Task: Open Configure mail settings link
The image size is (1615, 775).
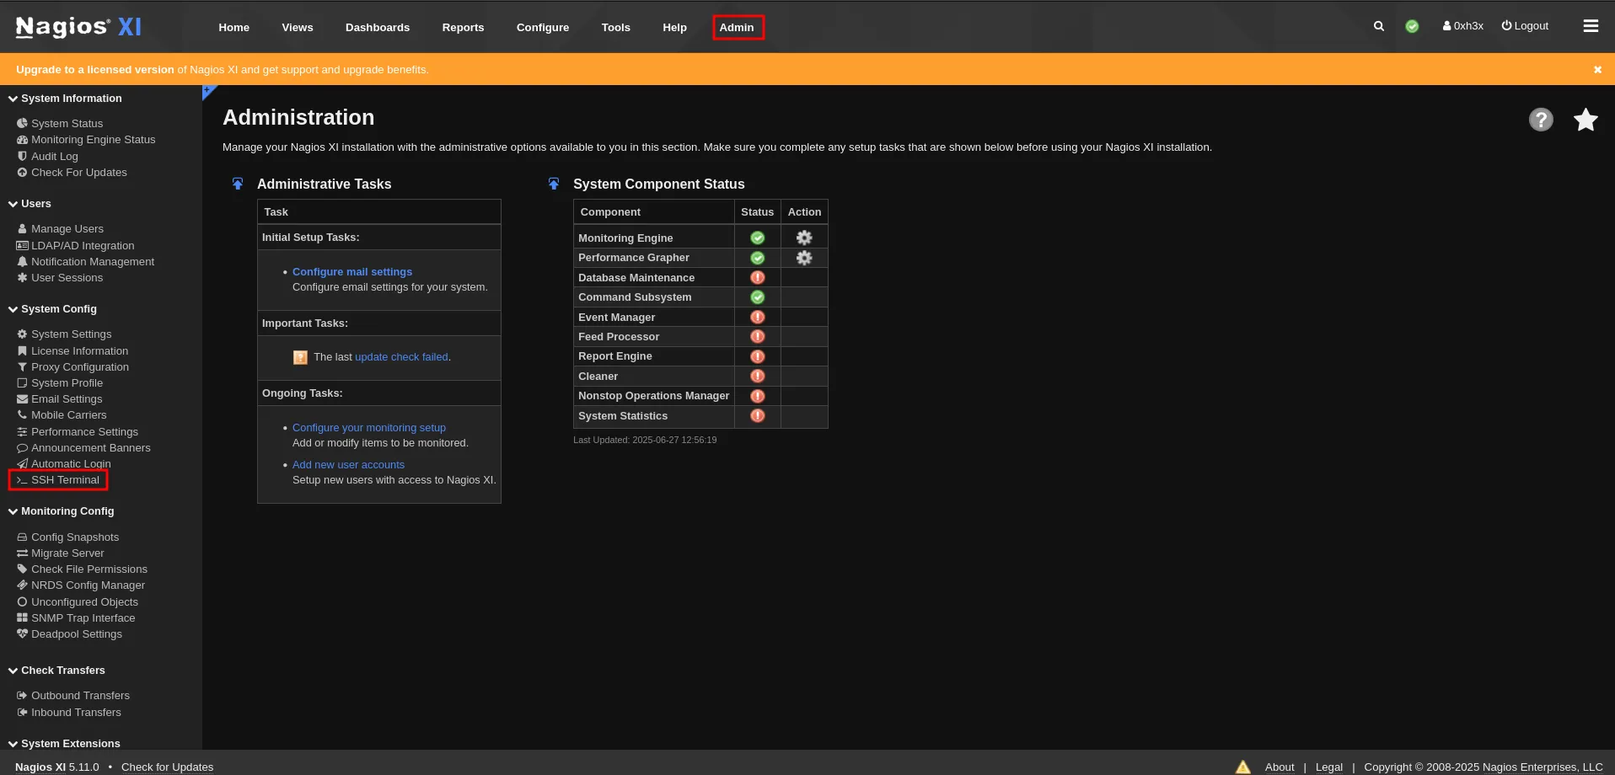Action: click(352, 272)
